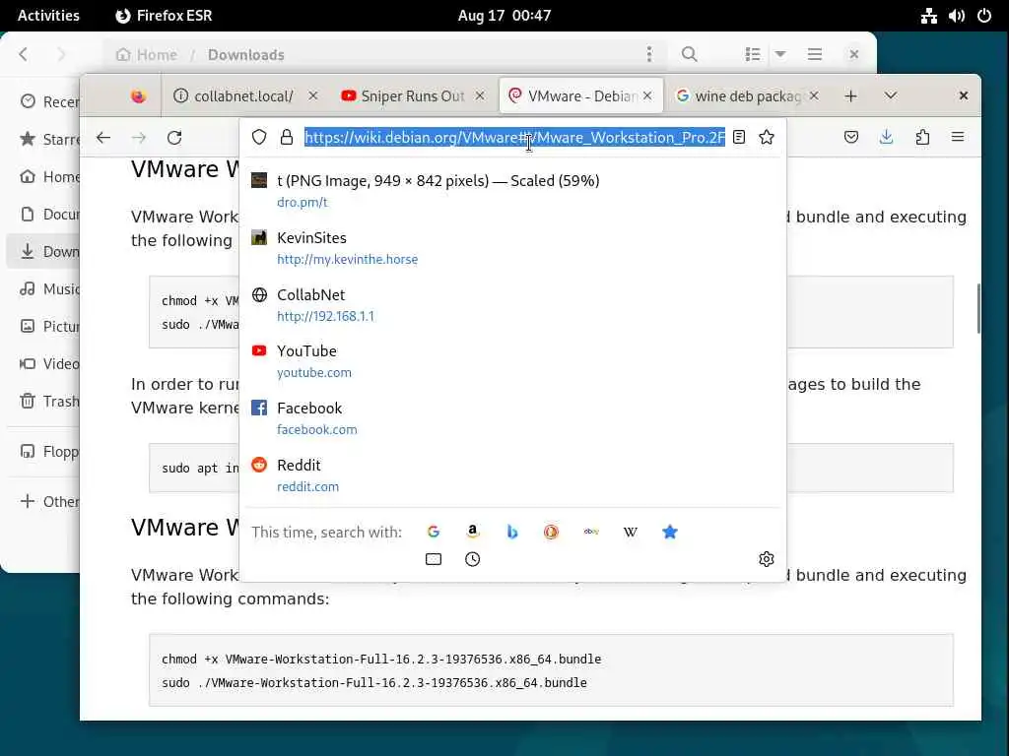Open Starred in the Files sidebar
Viewport: 1009px width, 756px height.
(45, 139)
